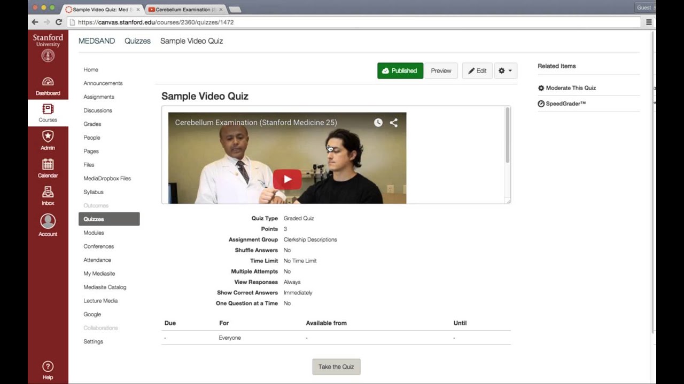This screenshot has width=684, height=384.
Task: Open the Dashboard from the global navigation
Action: pyautogui.click(x=48, y=86)
